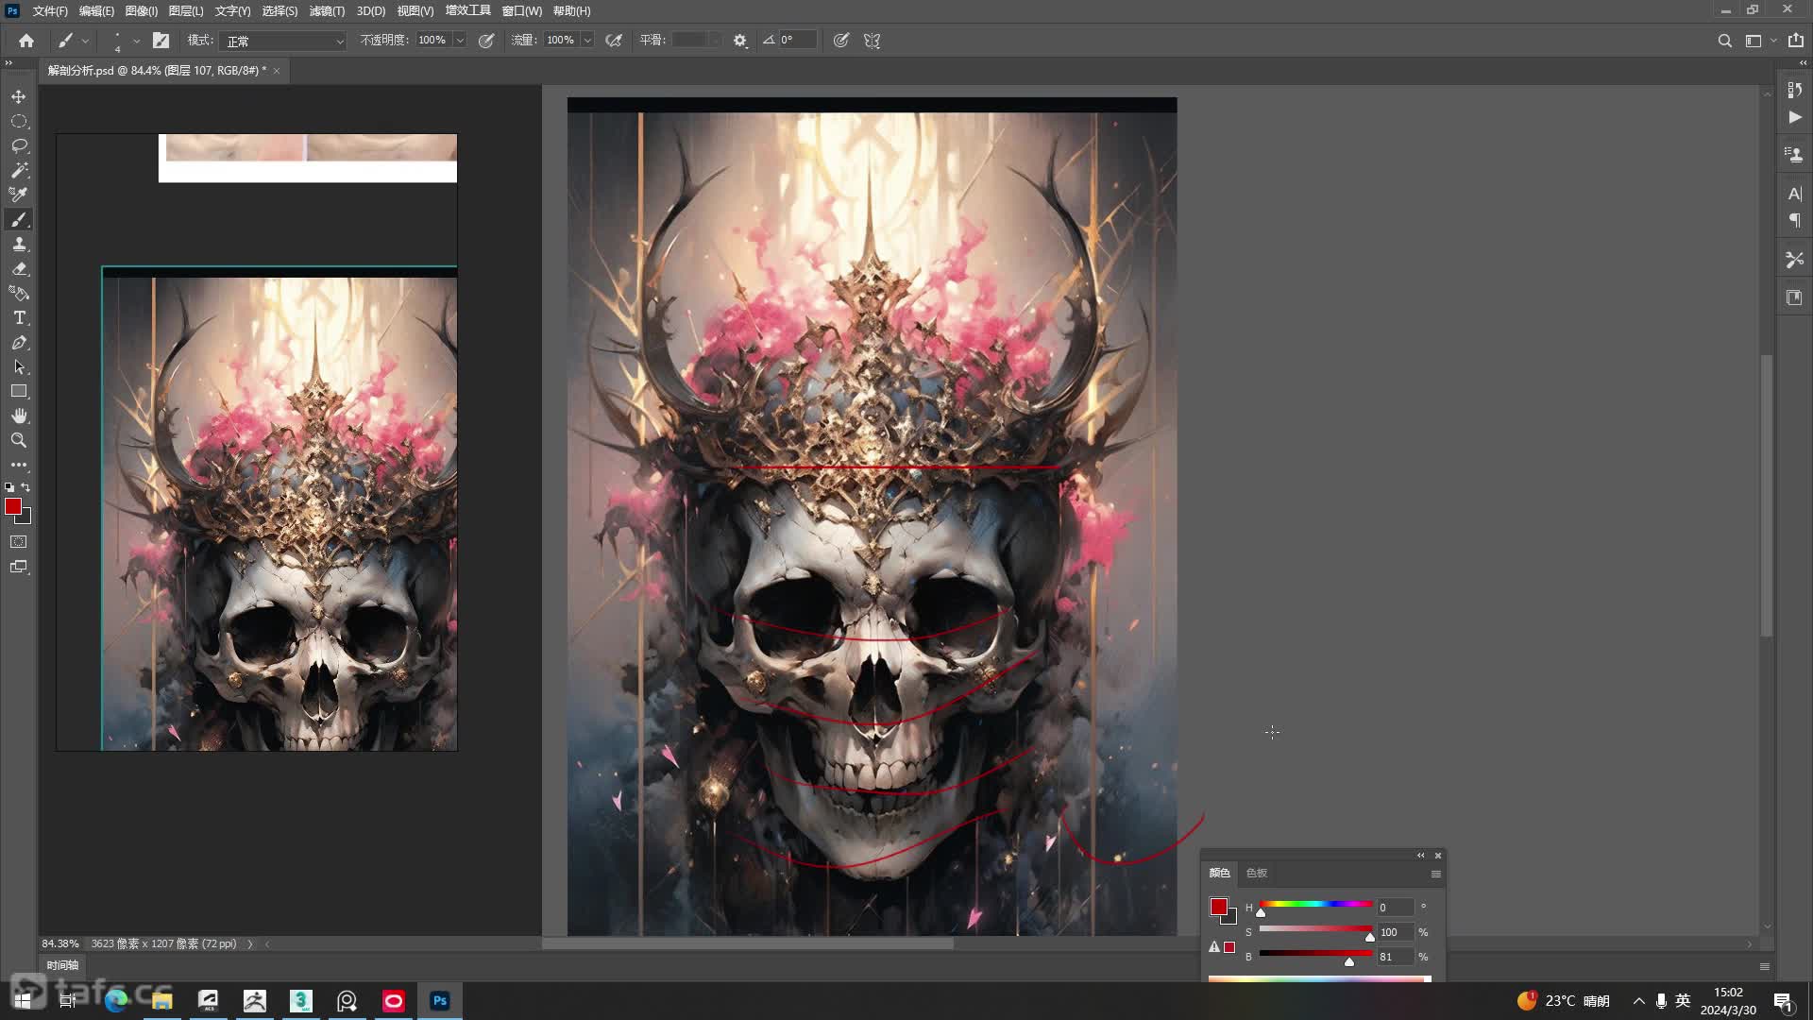Click the toolbox foreground color swatch

[x=12, y=507]
